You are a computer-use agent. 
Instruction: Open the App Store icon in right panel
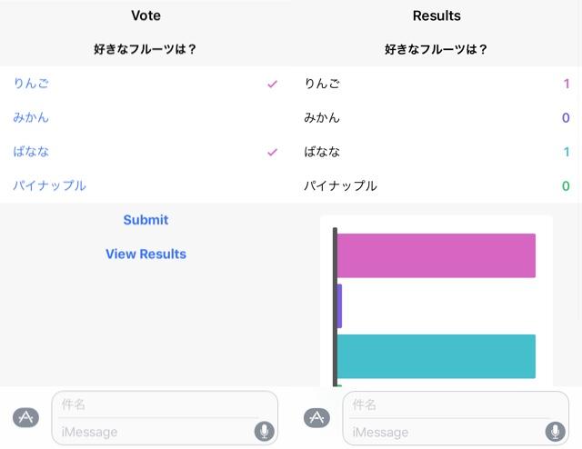point(316,417)
